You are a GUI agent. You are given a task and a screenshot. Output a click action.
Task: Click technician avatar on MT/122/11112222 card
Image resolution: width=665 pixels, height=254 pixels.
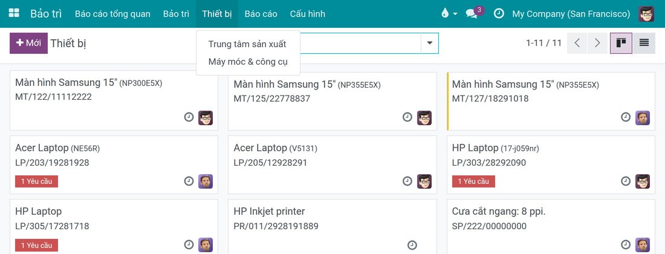click(x=206, y=118)
